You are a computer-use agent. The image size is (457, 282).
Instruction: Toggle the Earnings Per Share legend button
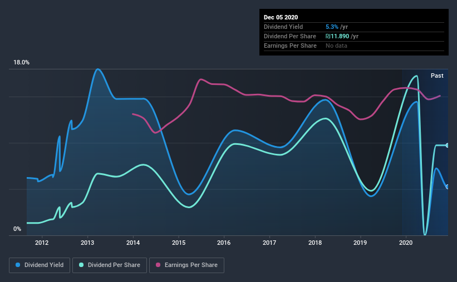pos(186,265)
